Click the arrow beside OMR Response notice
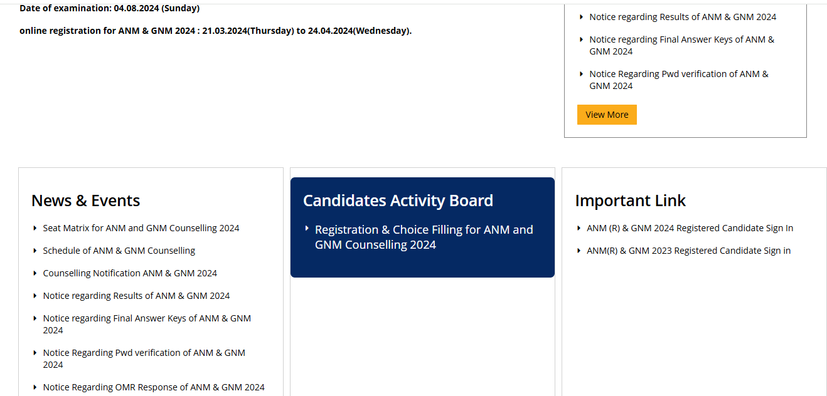Viewport: 827px width, 396px height. tap(35, 387)
